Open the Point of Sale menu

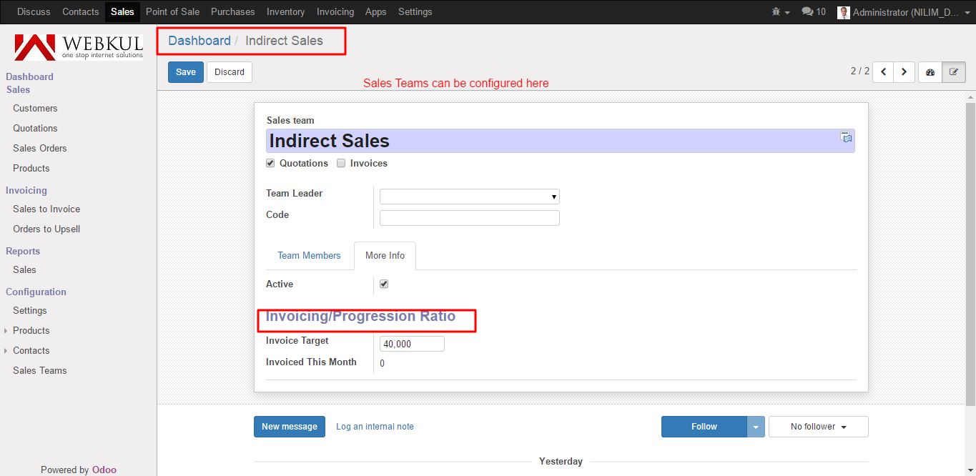(x=172, y=12)
